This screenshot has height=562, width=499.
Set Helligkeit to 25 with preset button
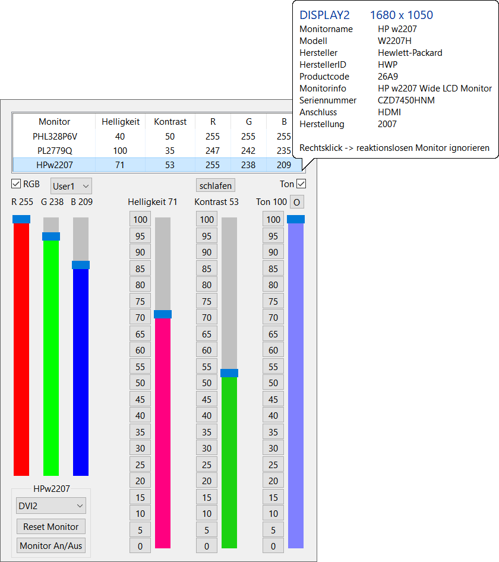point(140,465)
